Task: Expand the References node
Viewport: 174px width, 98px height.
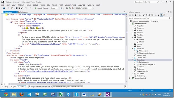Action: click(x=132, y=28)
